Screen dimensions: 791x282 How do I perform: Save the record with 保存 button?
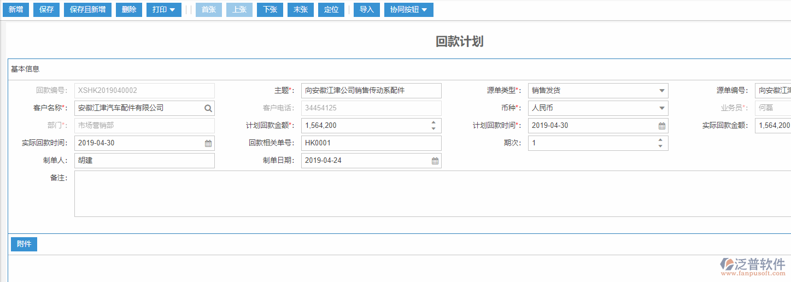46,10
